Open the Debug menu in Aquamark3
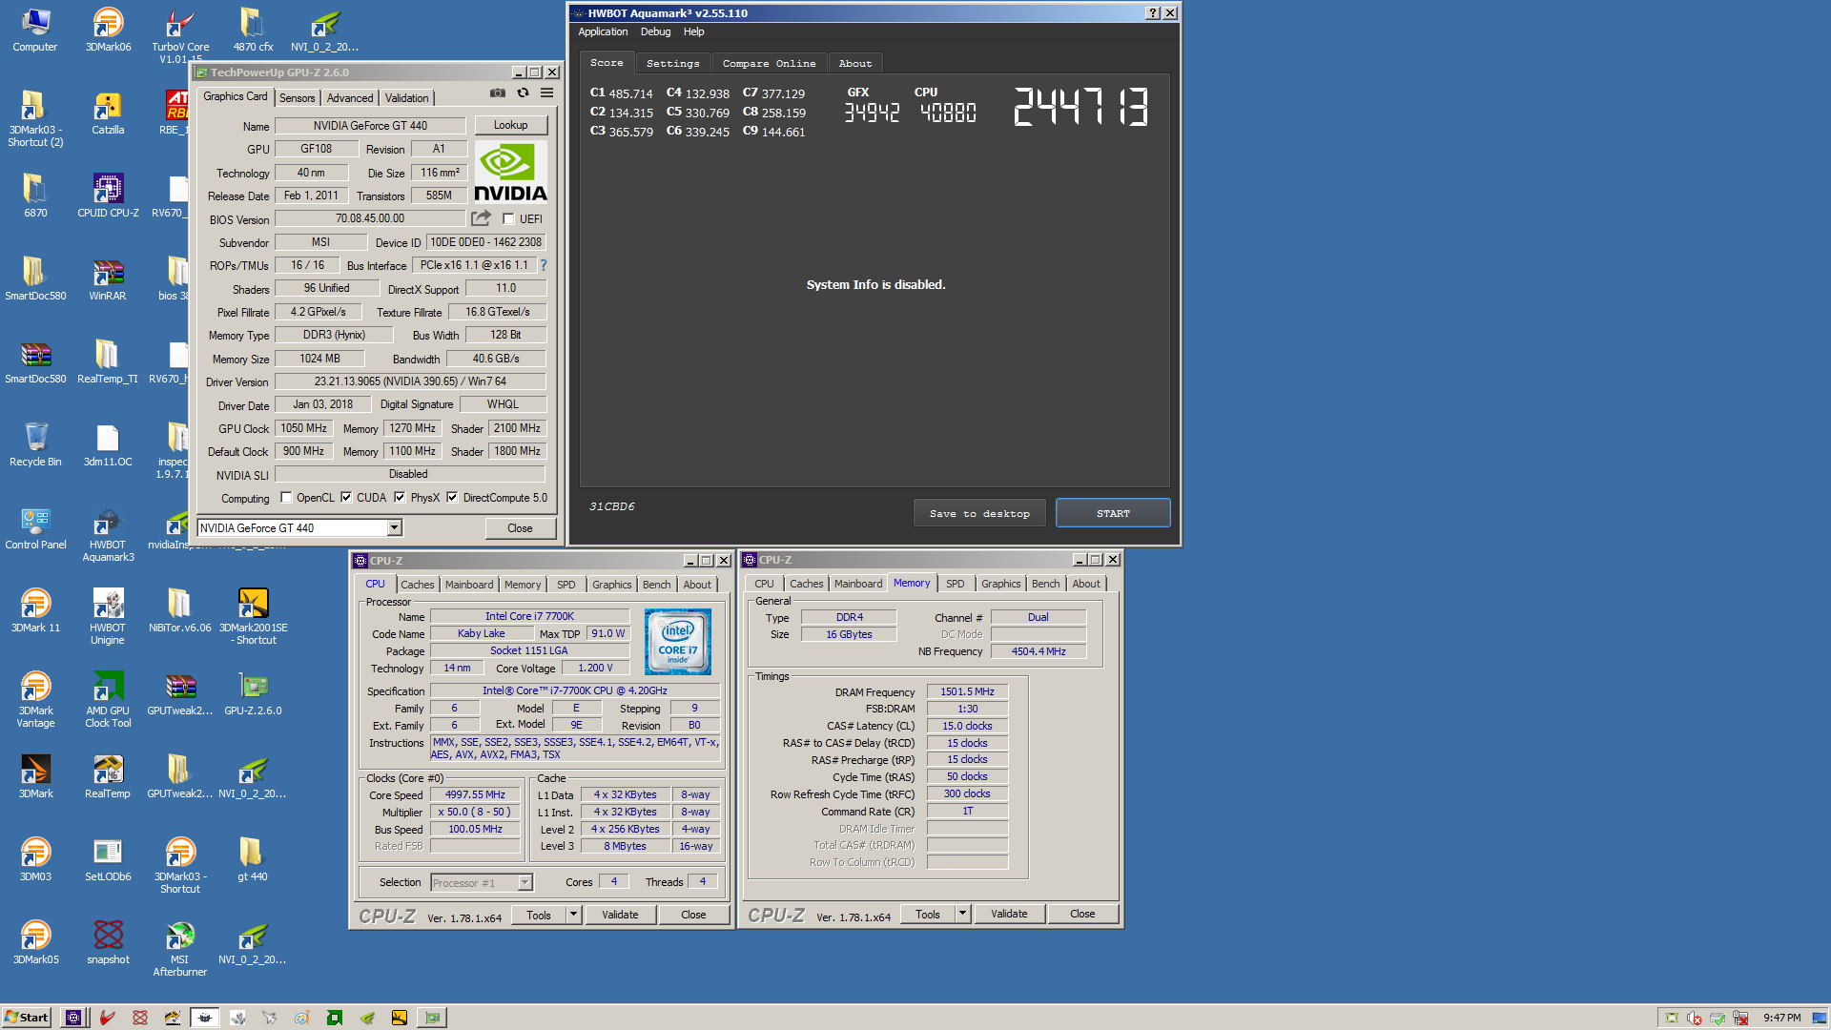The height and width of the screenshot is (1030, 1831). coord(655,31)
